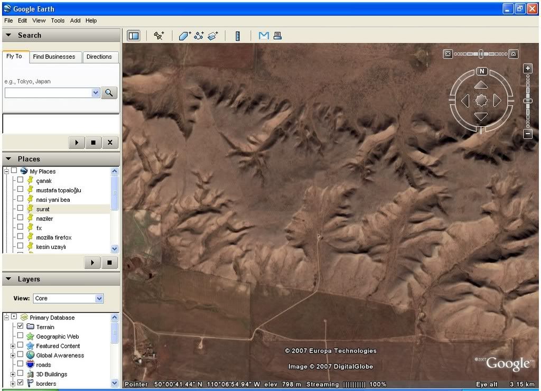The width and height of the screenshot is (541, 391).
Task: Open the Fly To search history dropdown
Action: tap(96, 93)
